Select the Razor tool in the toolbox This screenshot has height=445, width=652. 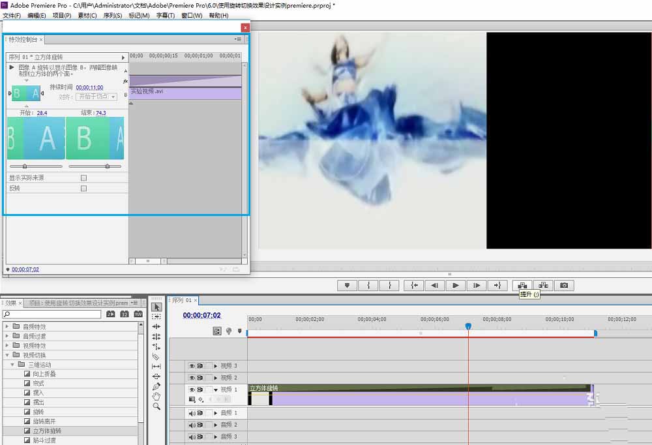(x=156, y=357)
